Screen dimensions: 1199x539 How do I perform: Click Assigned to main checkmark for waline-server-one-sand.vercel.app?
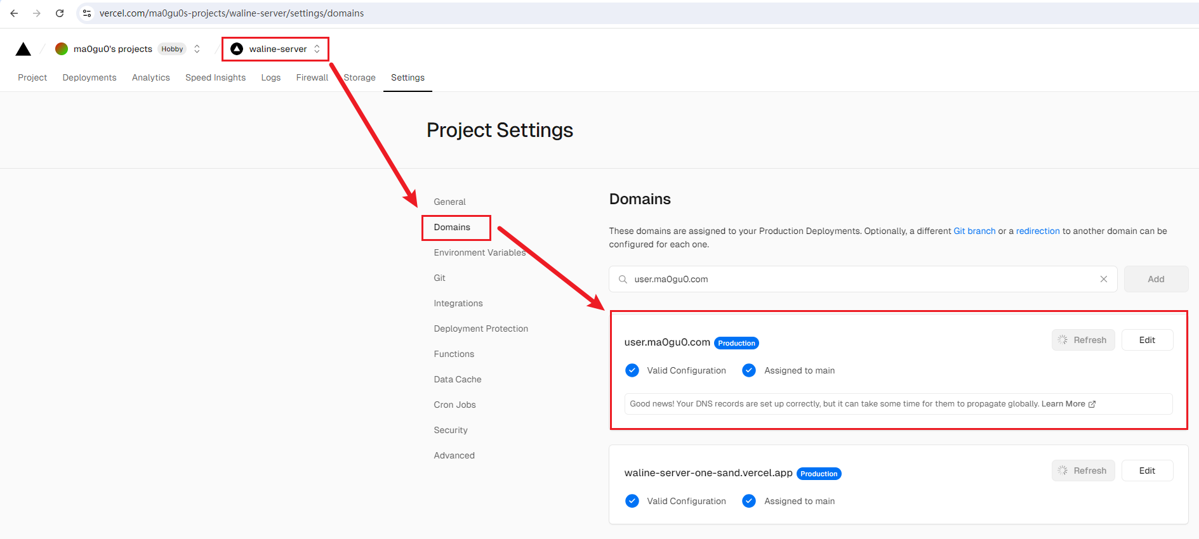tap(749, 501)
